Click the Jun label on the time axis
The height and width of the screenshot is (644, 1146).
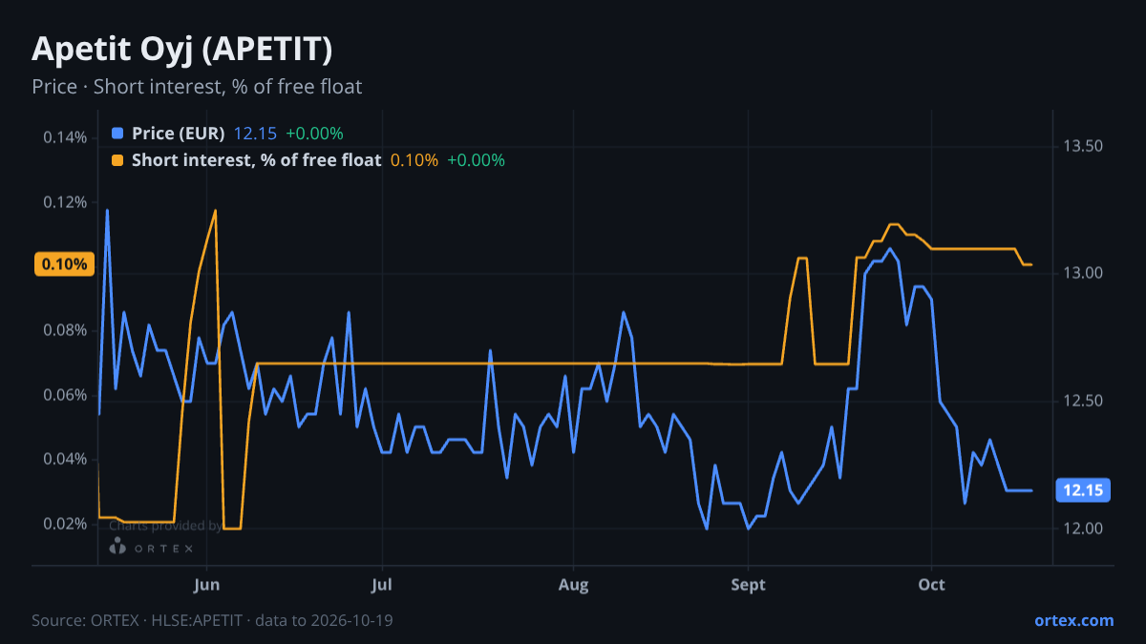(207, 585)
